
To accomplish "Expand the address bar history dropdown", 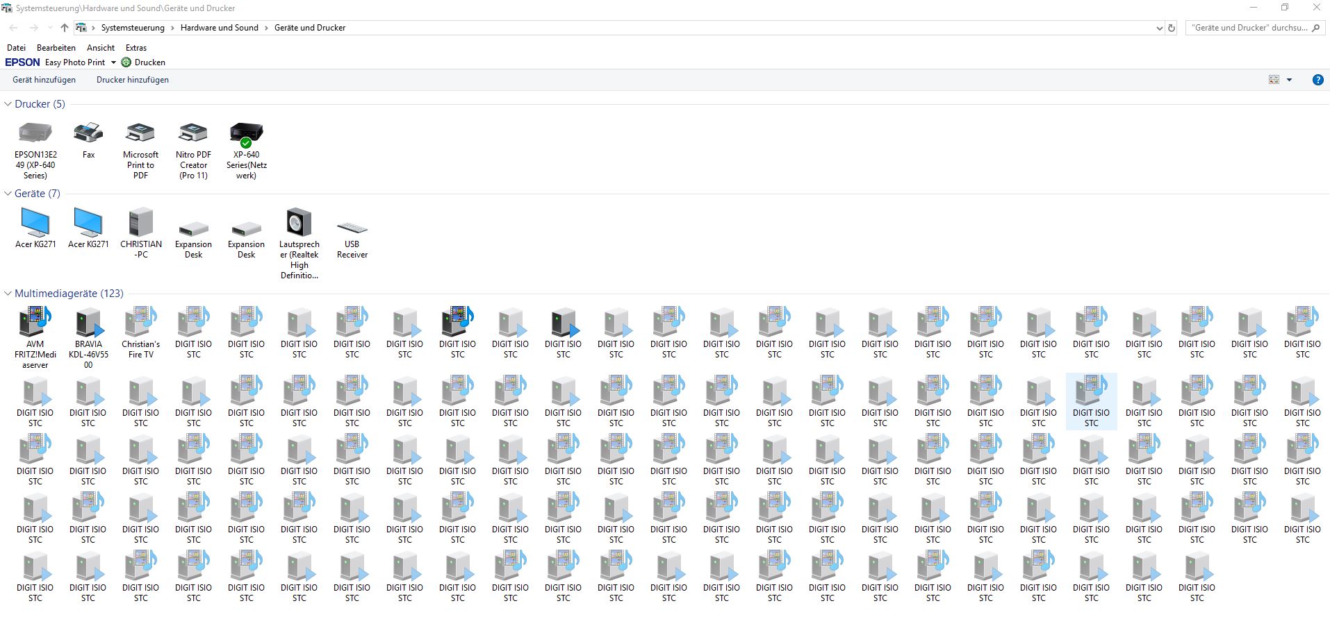I will coord(1158,28).
